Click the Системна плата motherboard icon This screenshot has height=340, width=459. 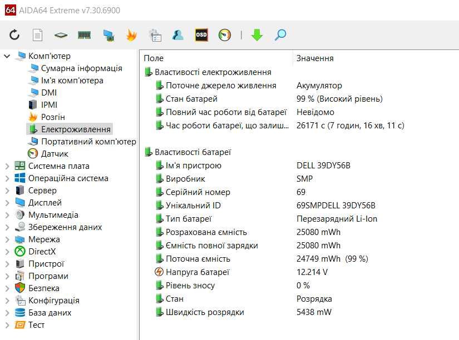pos(20,166)
